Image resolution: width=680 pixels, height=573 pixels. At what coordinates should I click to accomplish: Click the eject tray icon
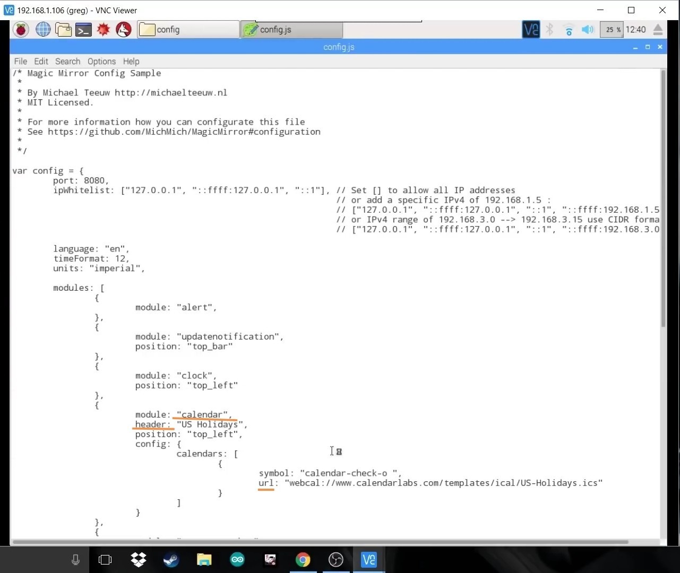[658, 30]
